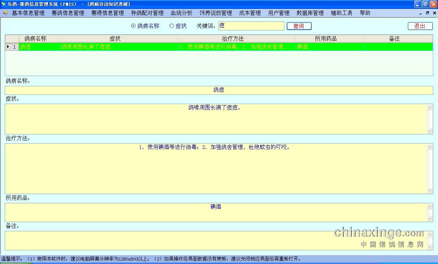Open the 赛绩信息管理 menu
438x264 pixels.
coord(107,13)
